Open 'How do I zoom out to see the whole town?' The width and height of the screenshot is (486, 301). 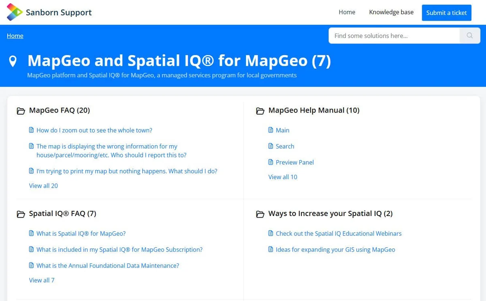[x=94, y=130]
